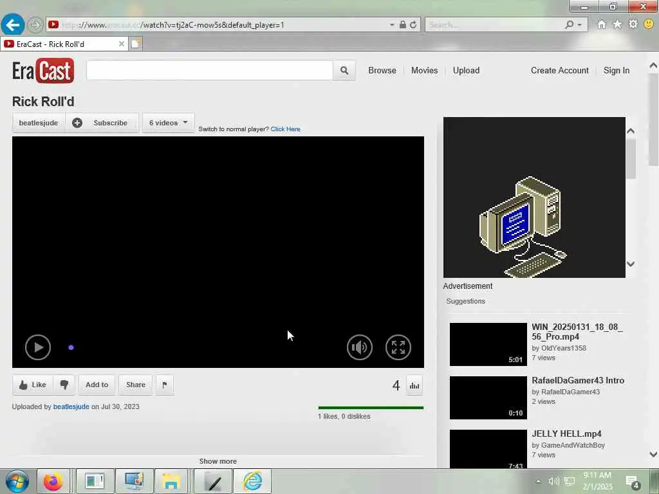Open the search provider dropdown arrow
The height and width of the screenshot is (494, 659).
[x=580, y=25]
